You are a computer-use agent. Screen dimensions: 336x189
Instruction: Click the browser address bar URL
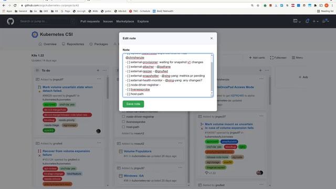click(x=51, y=5)
